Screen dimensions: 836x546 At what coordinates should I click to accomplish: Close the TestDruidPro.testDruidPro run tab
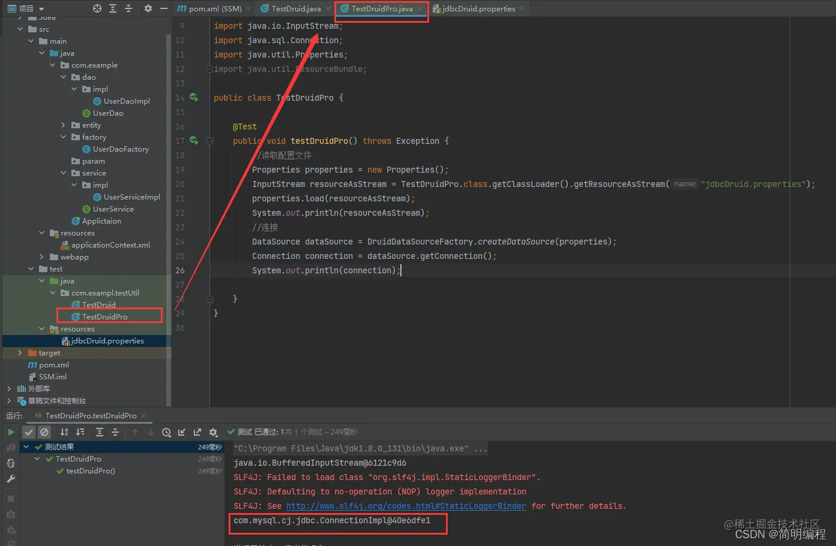[x=144, y=415]
